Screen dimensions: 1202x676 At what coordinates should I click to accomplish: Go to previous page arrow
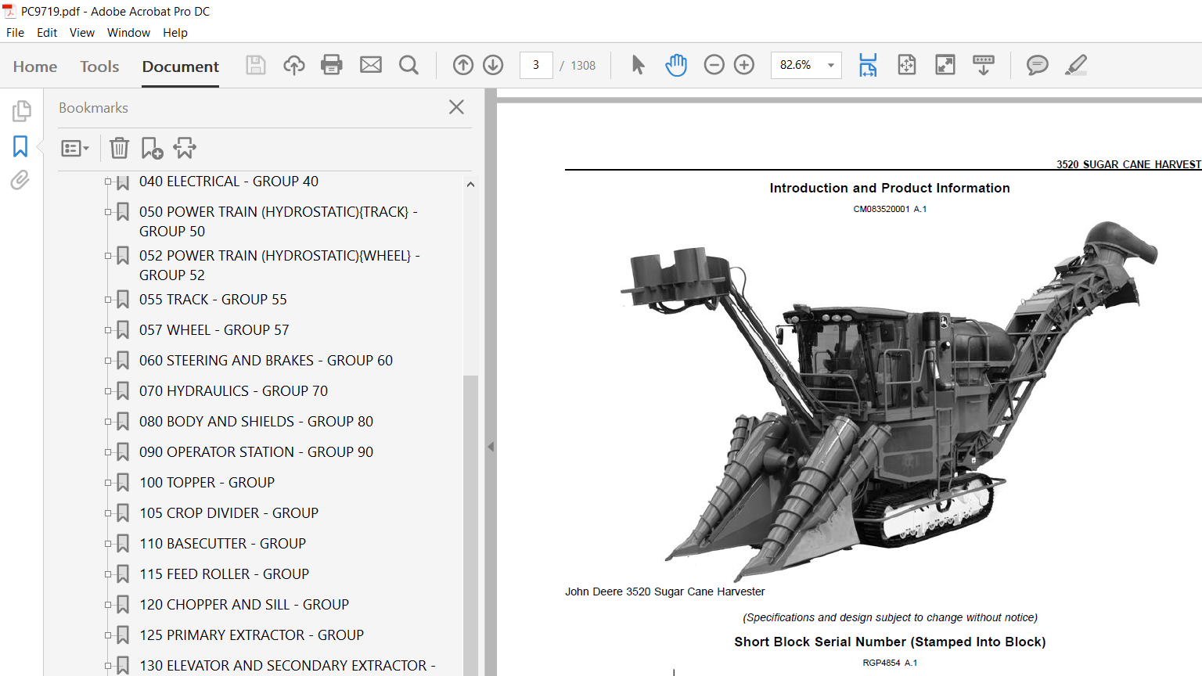pyautogui.click(x=463, y=65)
